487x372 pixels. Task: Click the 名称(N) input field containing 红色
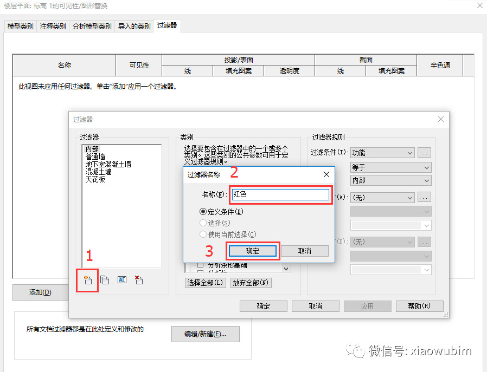(280, 194)
